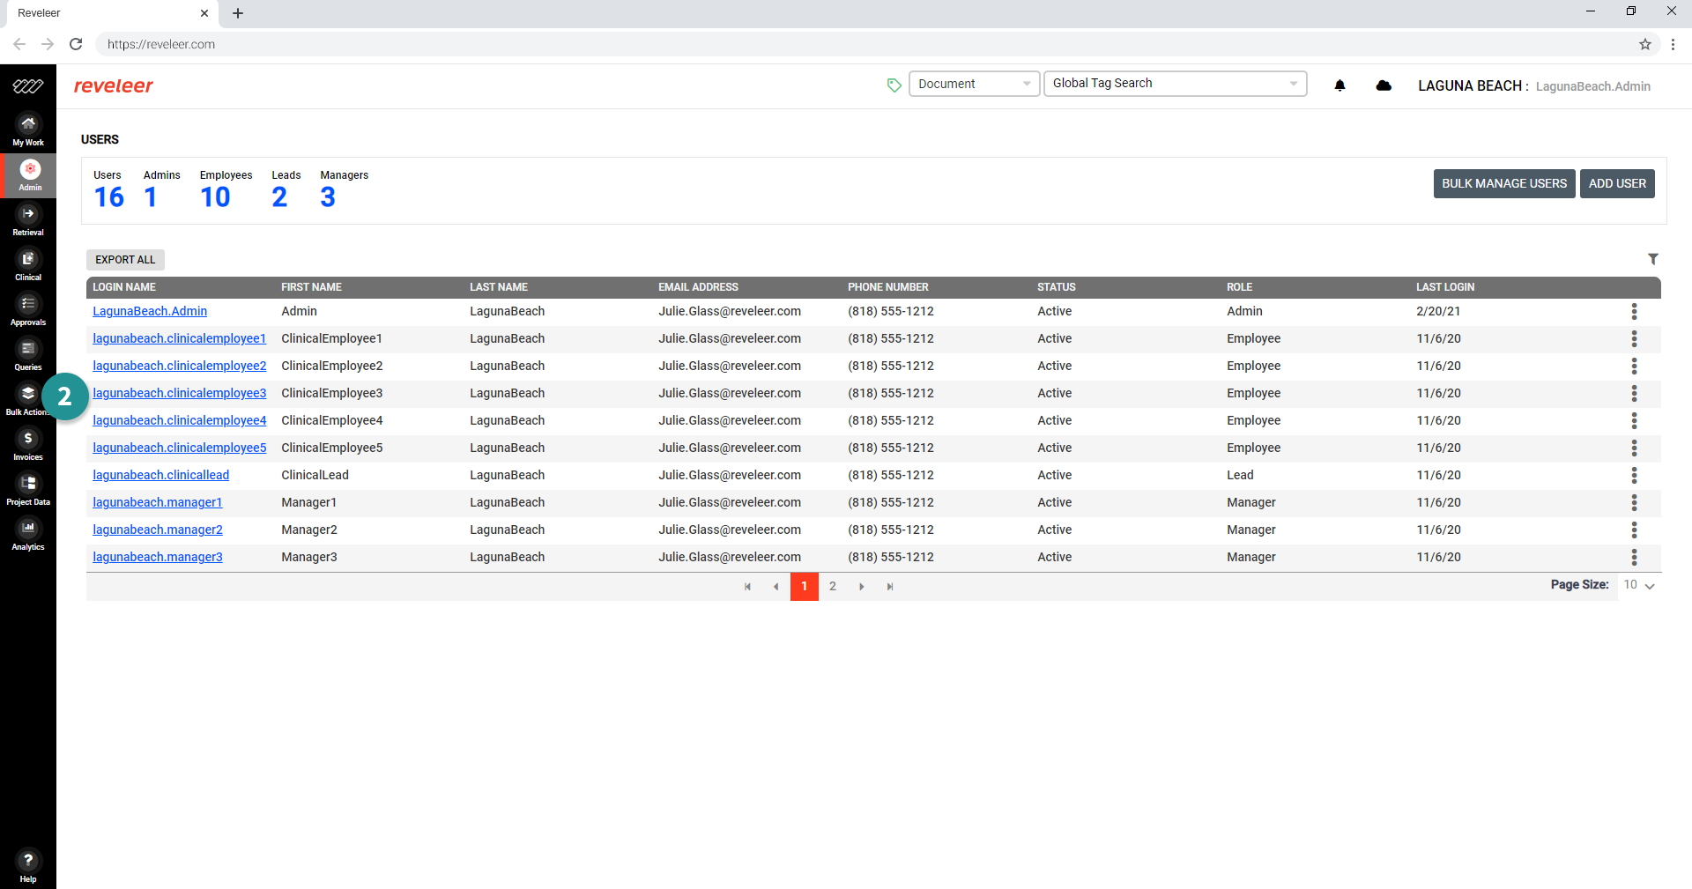Click the reveleer logo text
This screenshot has width=1692, height=889.
pos(114,85)
